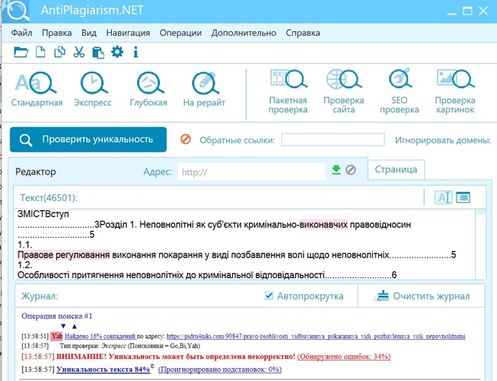The width and height of the screenshot is (497, 381).
Task: Open Проверка сайта
Action: click(343, 92)
